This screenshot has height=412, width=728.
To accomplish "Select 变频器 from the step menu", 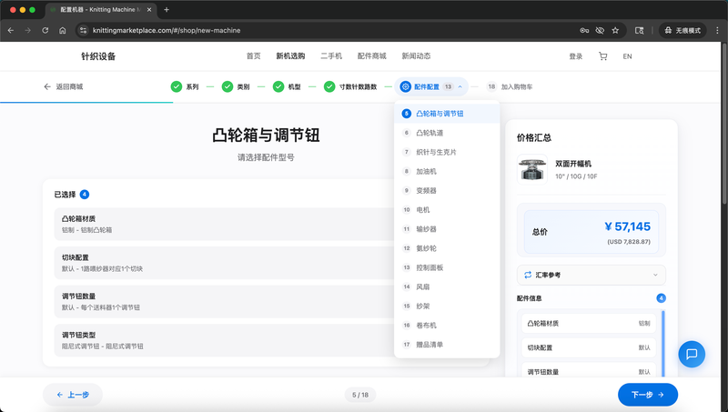I will pyautogui.click(x=426, y=190).
